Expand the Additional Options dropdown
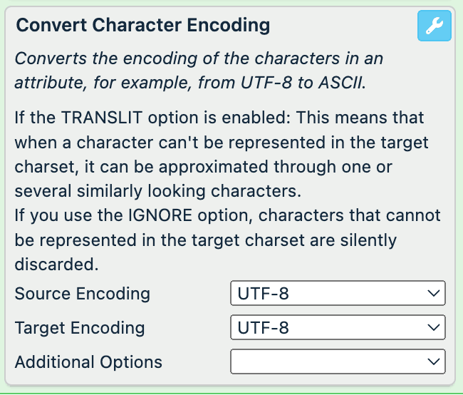This screenshot has width=463, height=395. [x=338, y=361]
